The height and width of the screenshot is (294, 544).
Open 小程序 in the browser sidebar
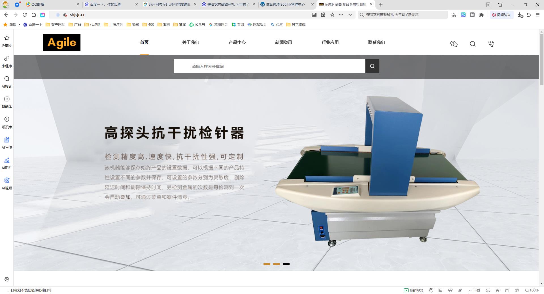point(7,61)
